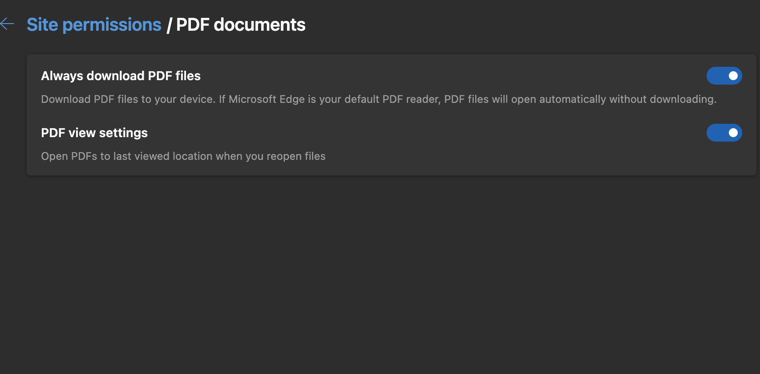Turn off the PDF view settings toggle

coord(724,133)
